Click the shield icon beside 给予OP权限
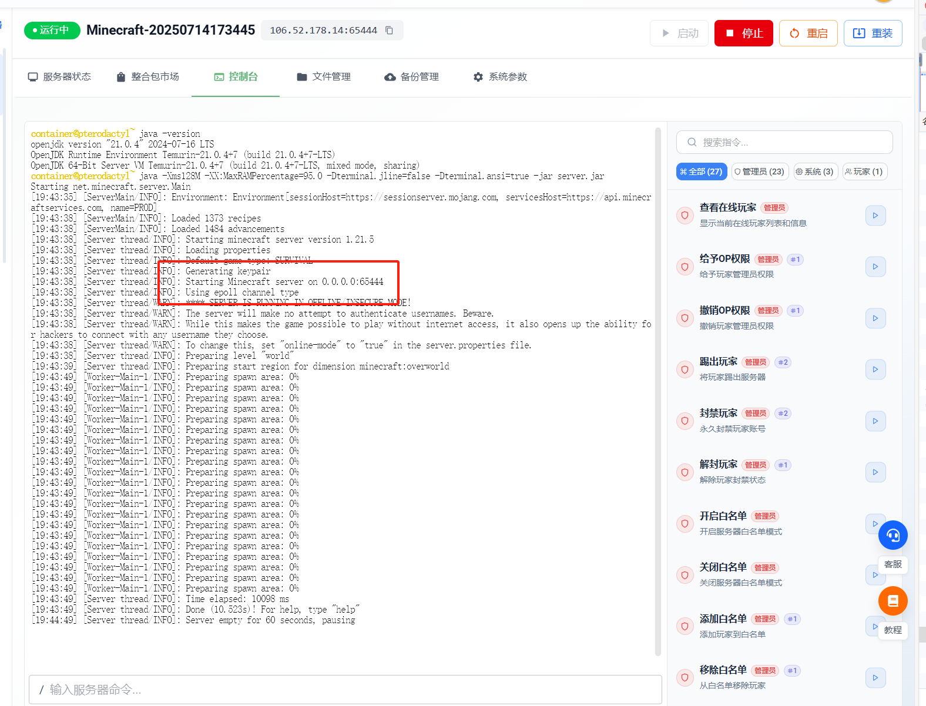The image size is (926, 706). (685, 267)
